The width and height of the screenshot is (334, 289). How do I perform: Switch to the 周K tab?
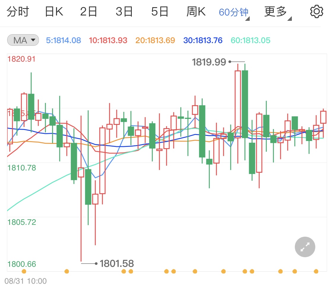pos(196,12)
